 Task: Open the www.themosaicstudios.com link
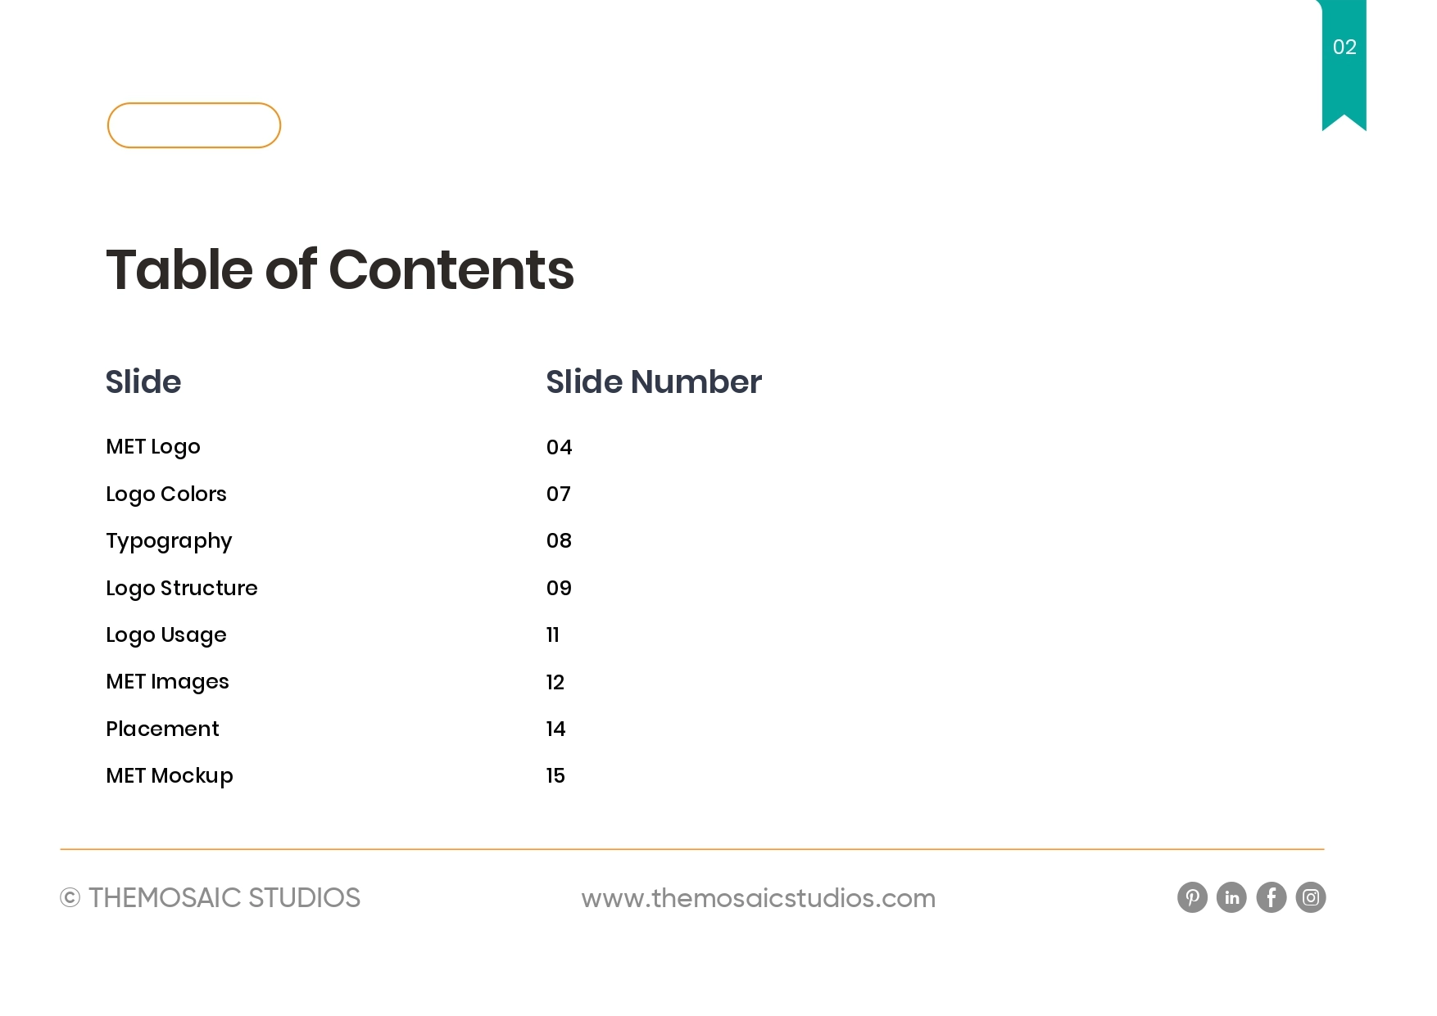click(x=758, y=898)
